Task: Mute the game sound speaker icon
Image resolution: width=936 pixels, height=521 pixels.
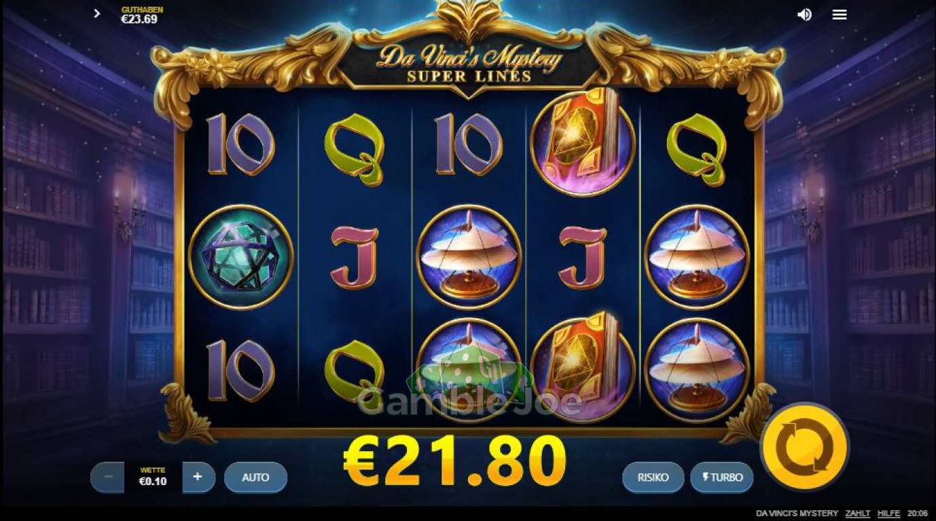Action: (804, 14)
